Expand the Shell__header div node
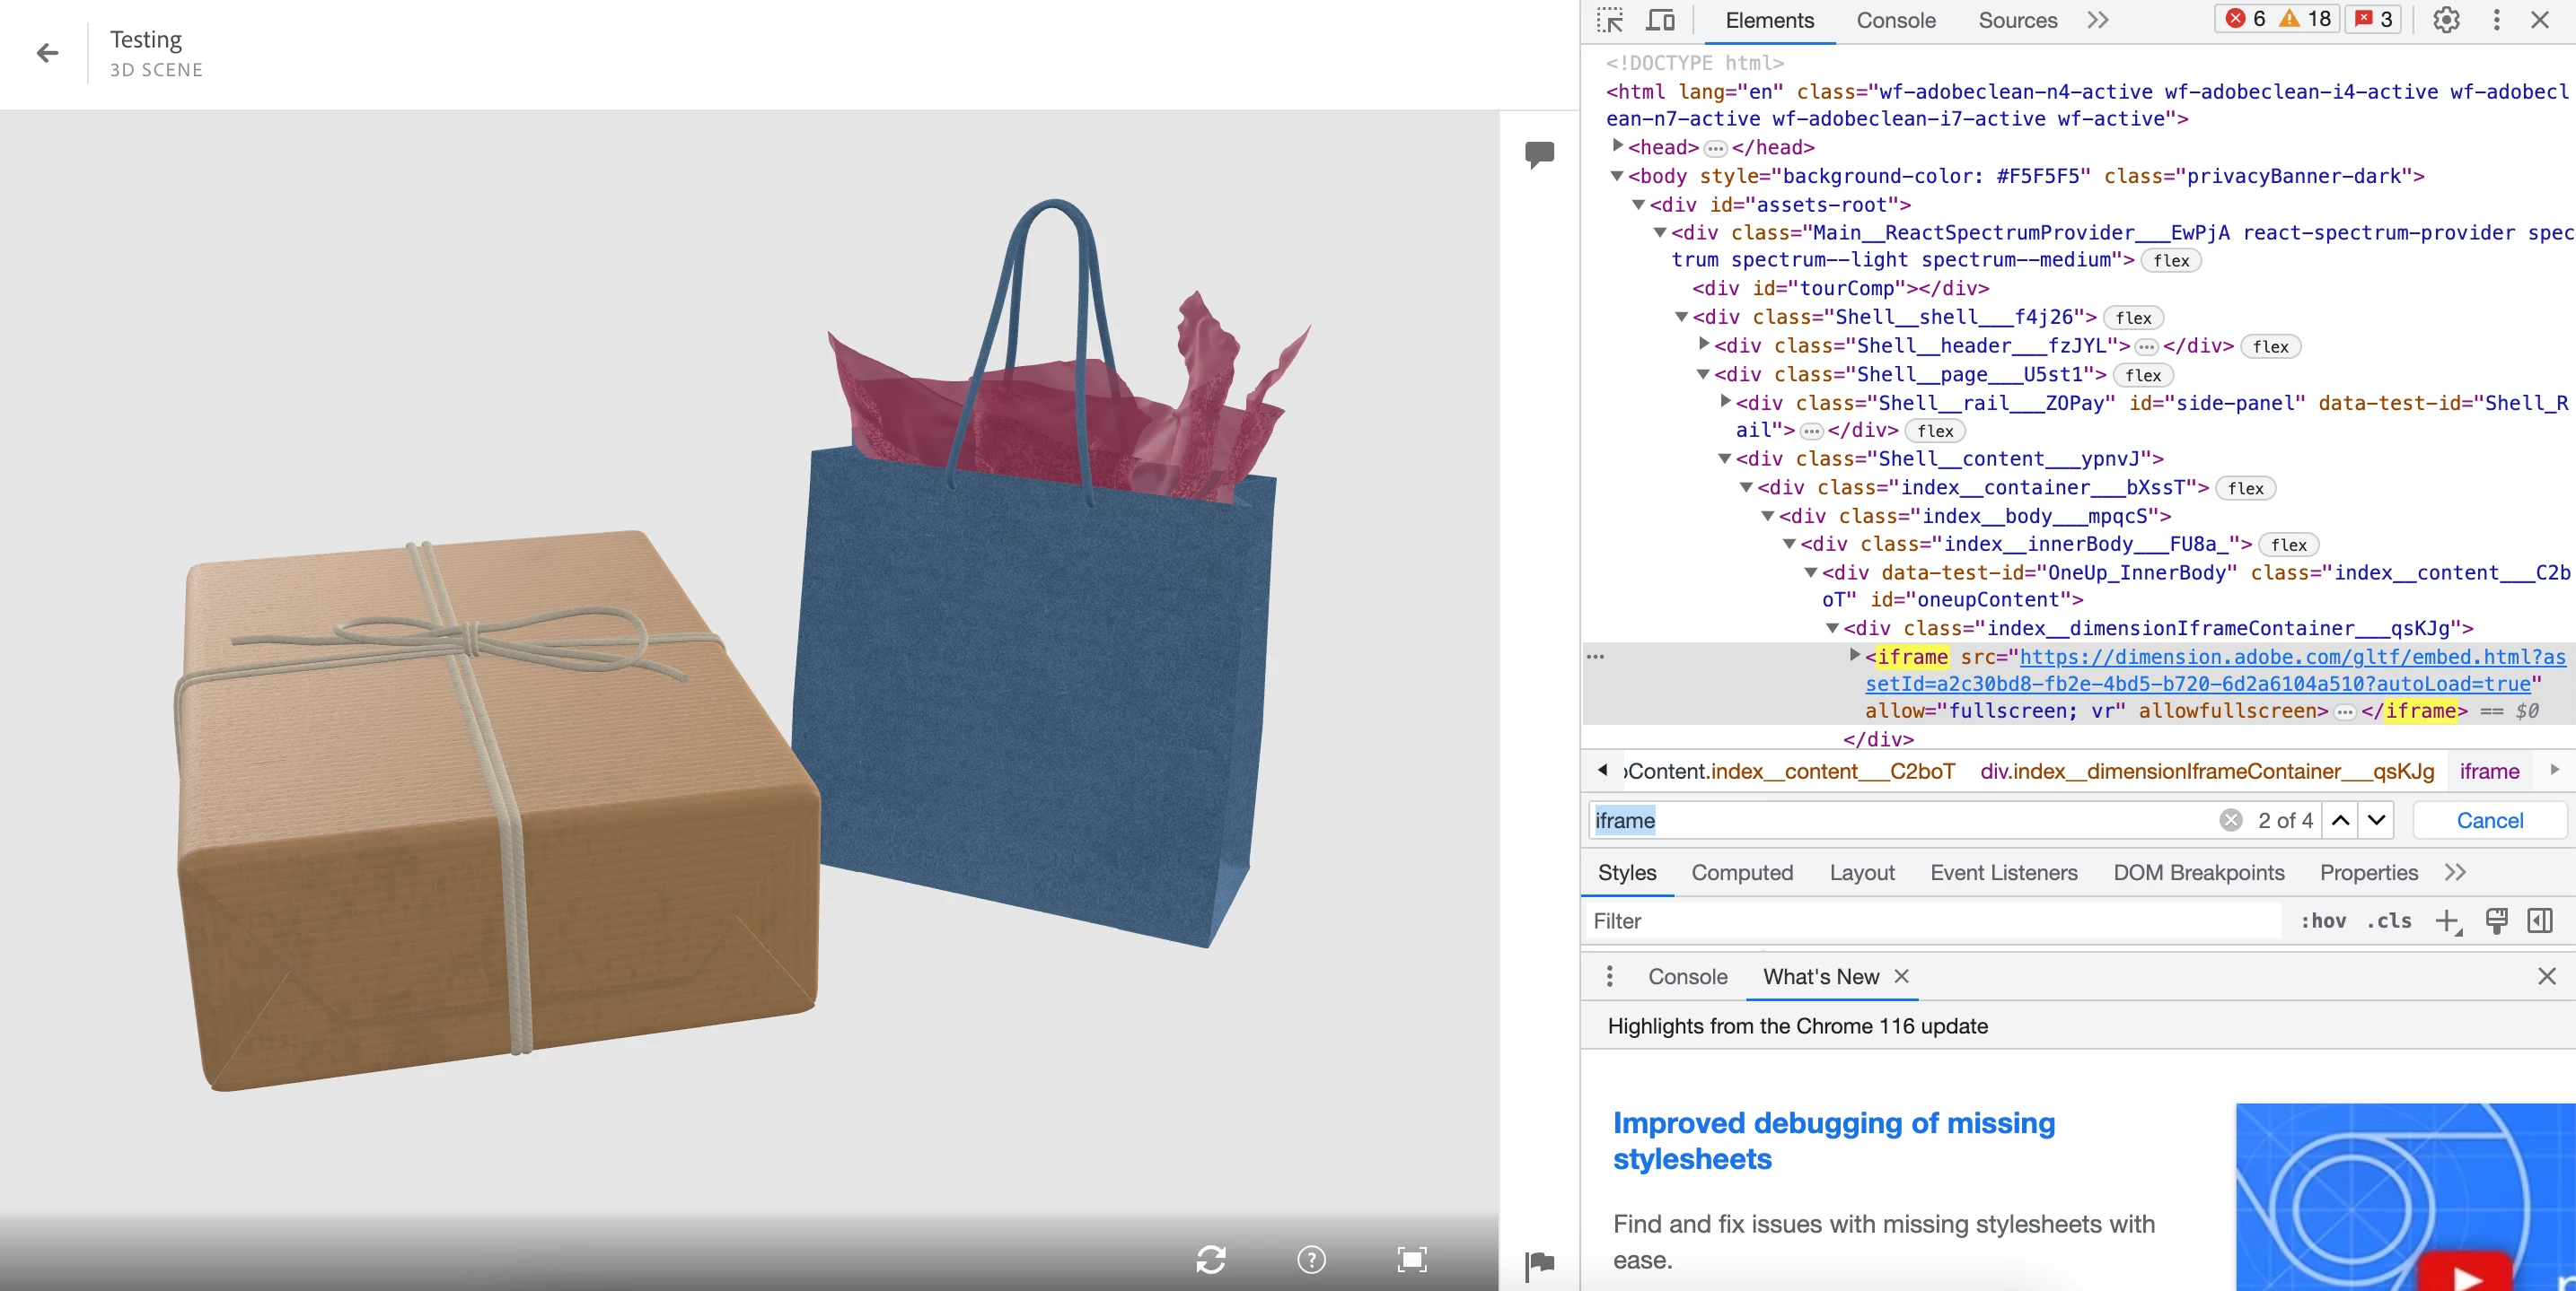The image size is (2576, 1291). (1703, 344)
